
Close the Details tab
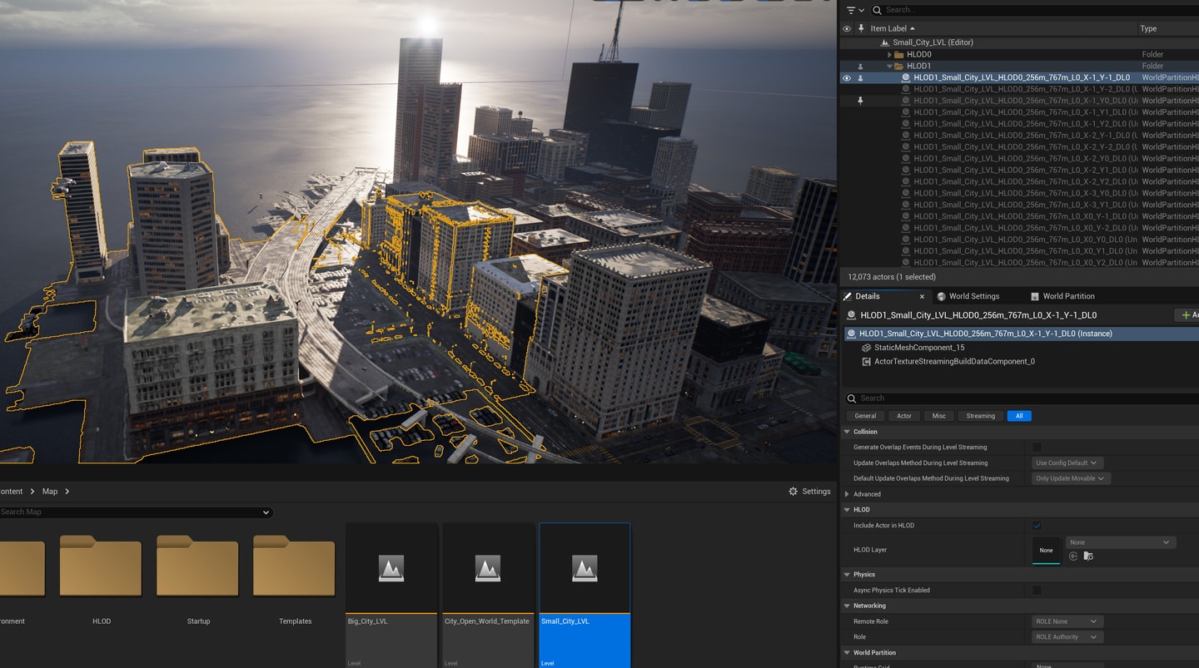(922, 296)
